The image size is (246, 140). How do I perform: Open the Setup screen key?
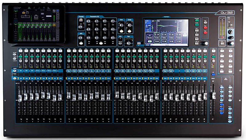coord(197,43)
